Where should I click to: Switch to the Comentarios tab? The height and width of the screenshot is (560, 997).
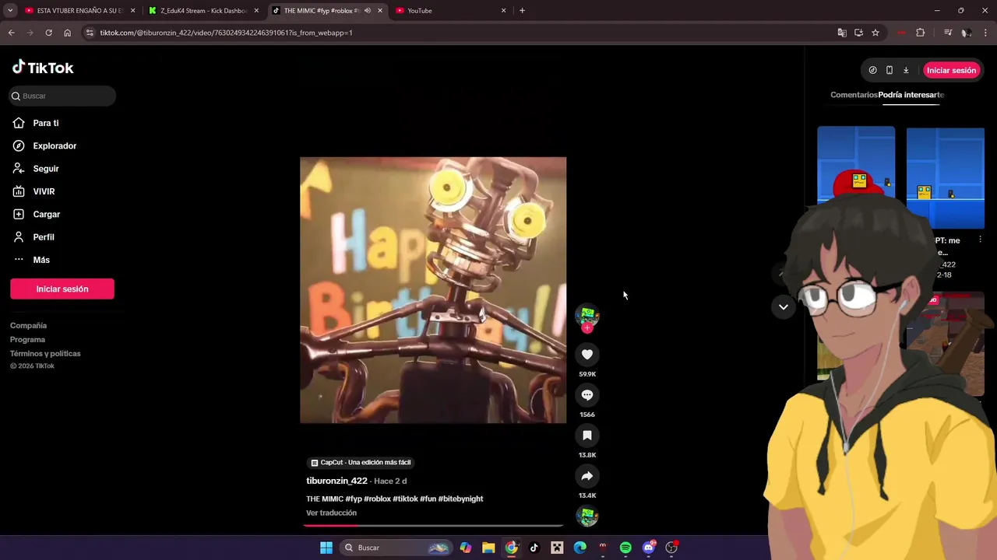(854, 95)
